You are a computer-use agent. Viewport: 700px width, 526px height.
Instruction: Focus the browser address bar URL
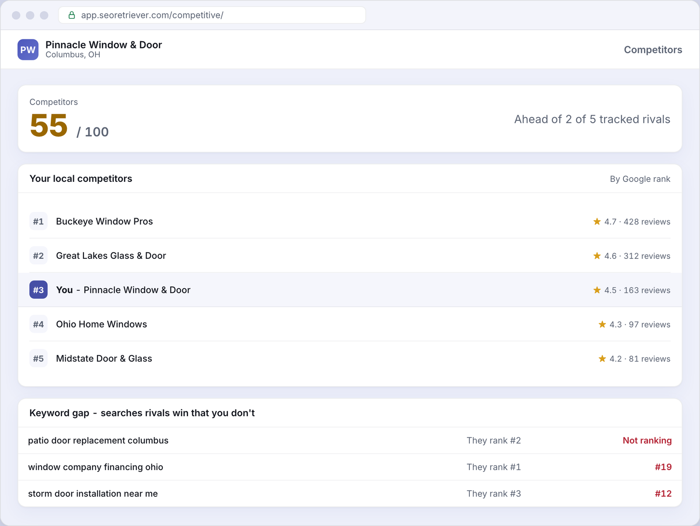coord(212,15)
